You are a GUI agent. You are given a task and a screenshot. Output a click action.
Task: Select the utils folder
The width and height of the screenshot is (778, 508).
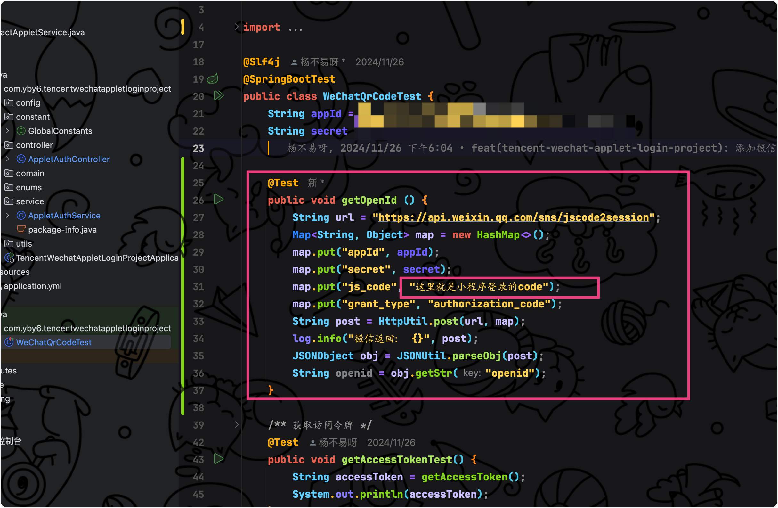pyautogui.click(x=24, y=244)
